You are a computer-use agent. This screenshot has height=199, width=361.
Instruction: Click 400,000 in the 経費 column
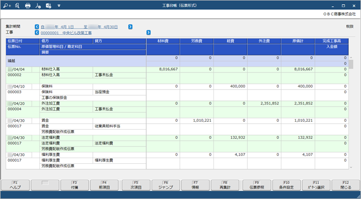click(x=237, y=87)
